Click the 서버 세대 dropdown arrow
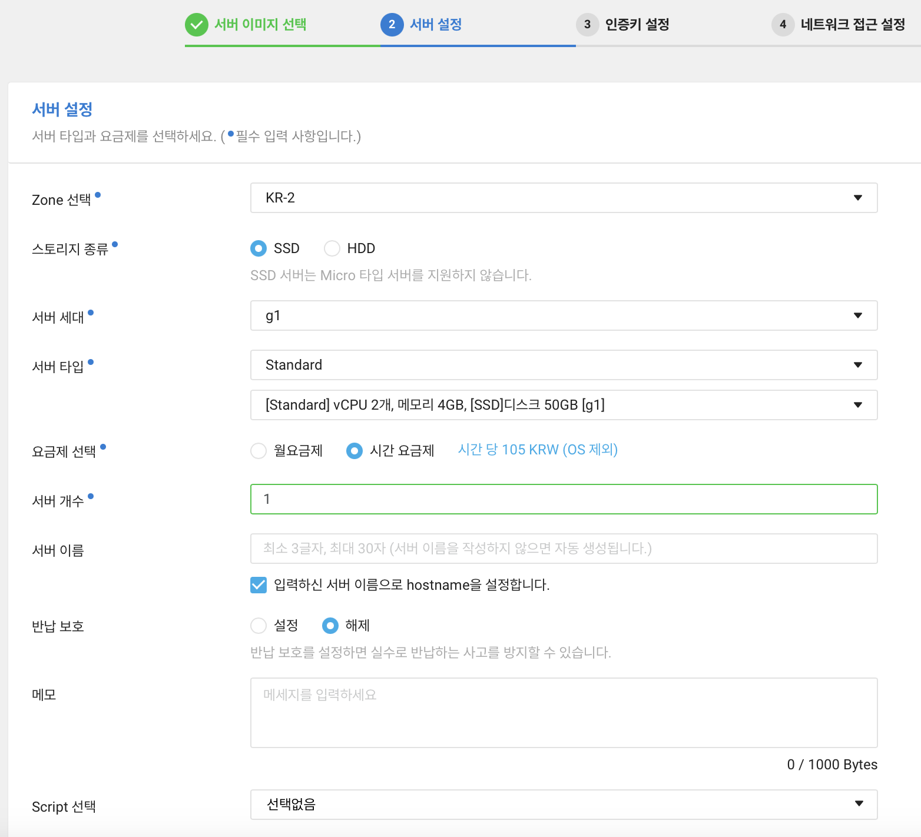The image size is (921, 837). tap(858, 315)
